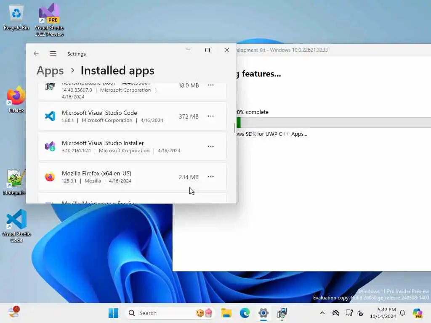Launch Microsoft Edge from the taskbar
Screen dimensions: 431x323
[245, 313]
